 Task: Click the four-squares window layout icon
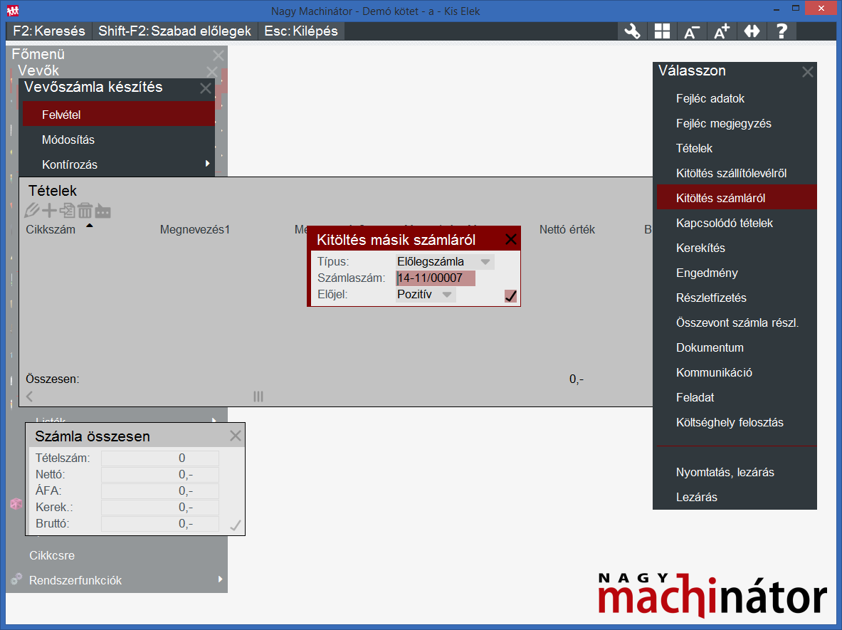click(x=662, y=31)
